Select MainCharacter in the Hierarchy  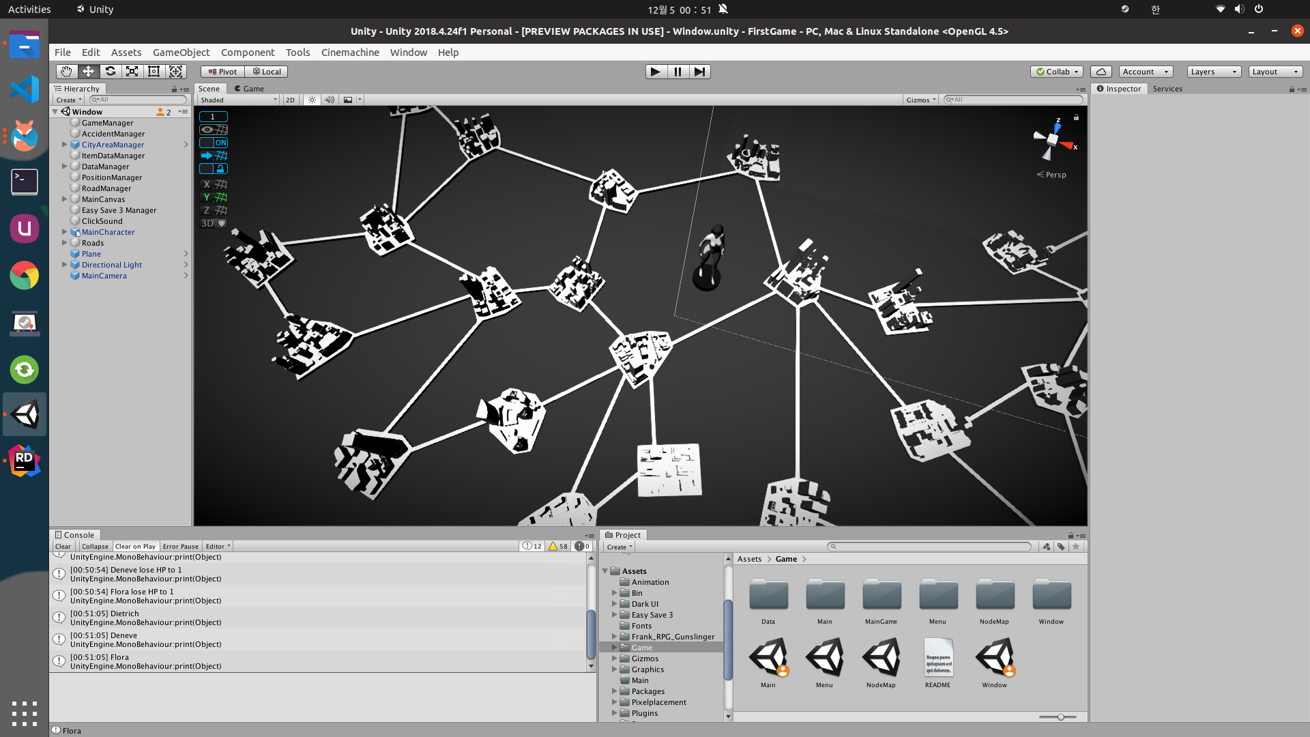pos(108,232)
